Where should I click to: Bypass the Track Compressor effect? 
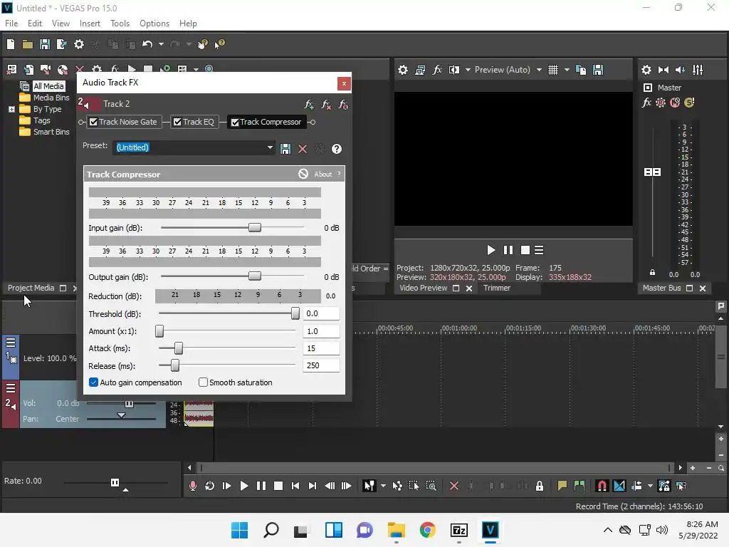tap(303, 174)
